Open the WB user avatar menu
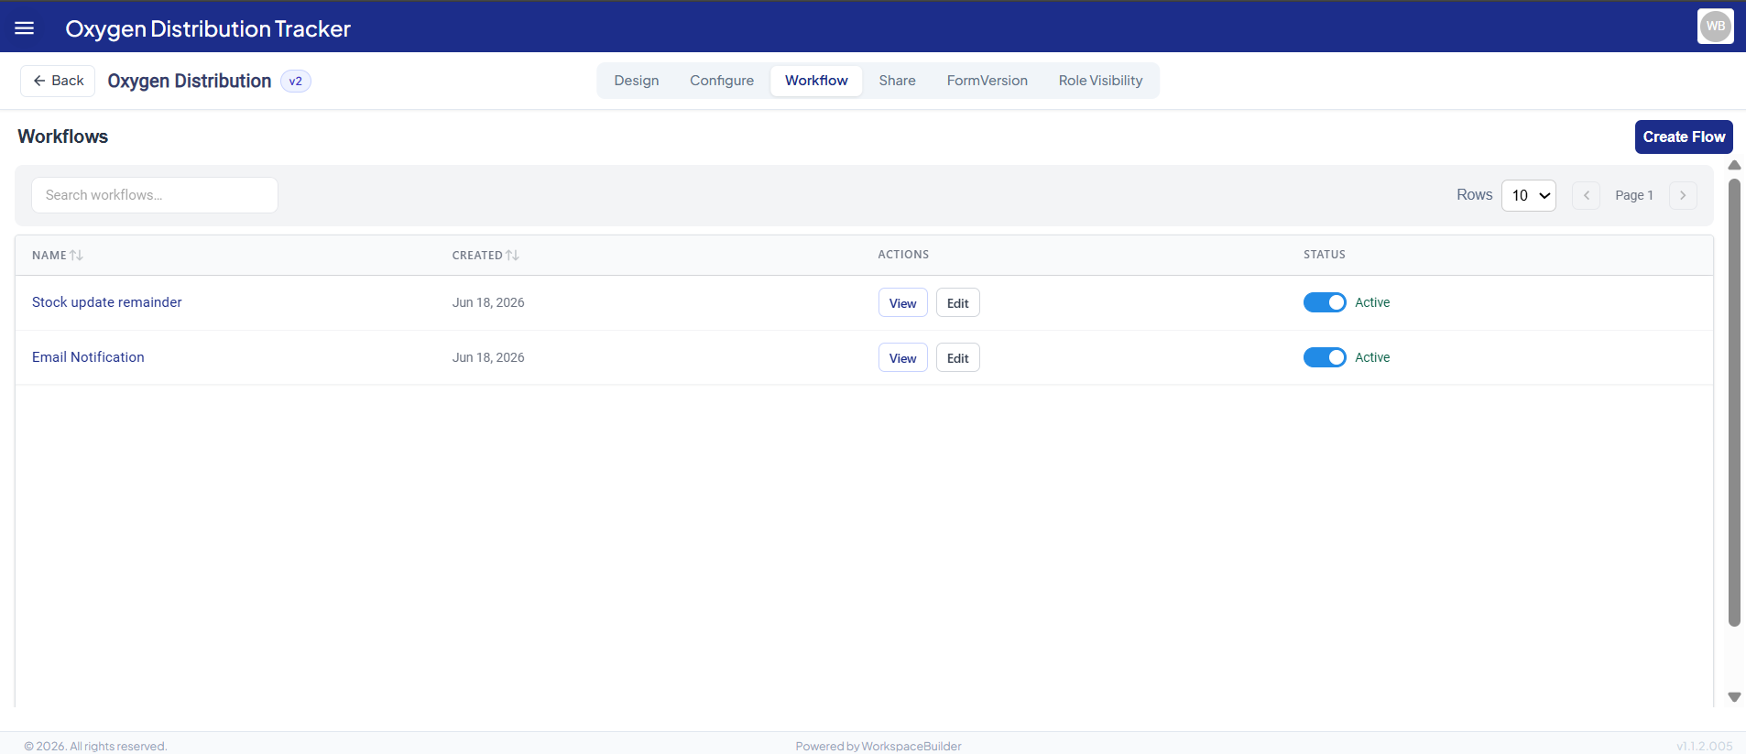This screenshot has height=754, width=1746. pos(1715,26)
